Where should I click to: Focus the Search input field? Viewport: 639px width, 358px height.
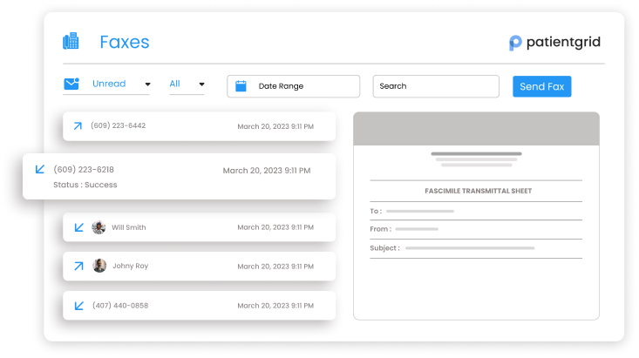click(436, 86)
